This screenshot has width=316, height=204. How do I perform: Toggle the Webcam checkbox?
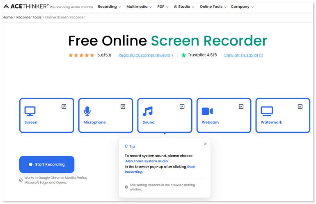[241, 107]
